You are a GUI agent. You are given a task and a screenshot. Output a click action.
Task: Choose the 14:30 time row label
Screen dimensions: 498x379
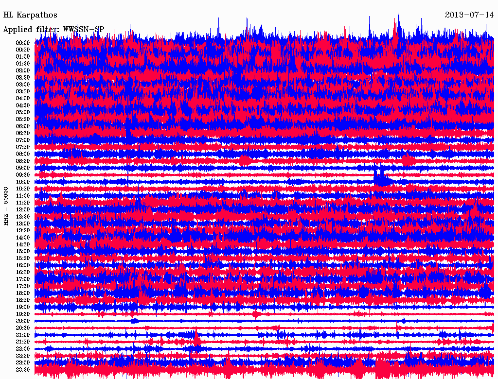23,244
